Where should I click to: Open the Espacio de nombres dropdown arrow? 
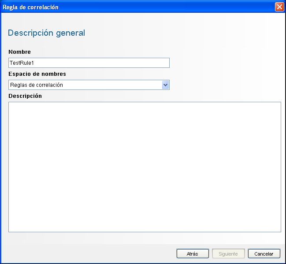pos(165,85)
